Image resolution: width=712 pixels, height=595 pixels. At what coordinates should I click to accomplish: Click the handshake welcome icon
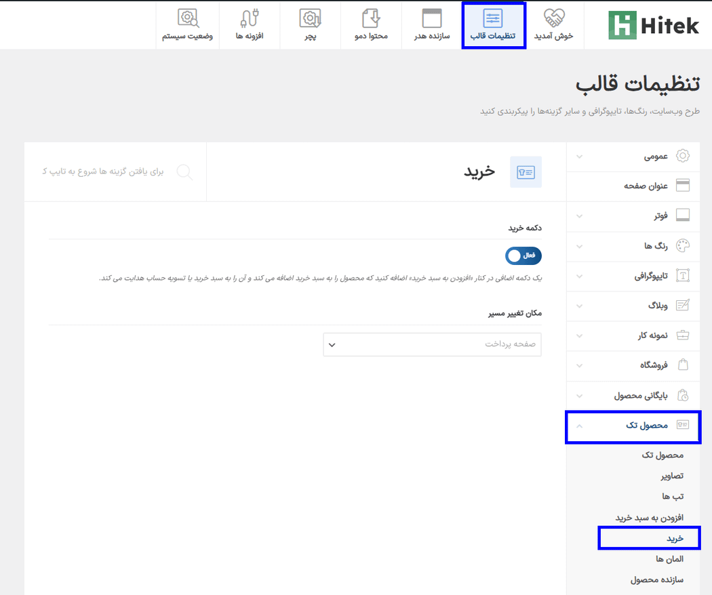click(554, 18)
